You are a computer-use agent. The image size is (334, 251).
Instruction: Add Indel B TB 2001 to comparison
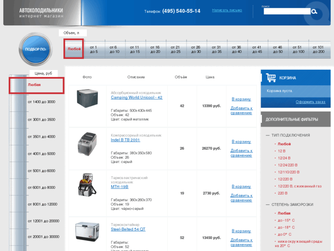pos(241,153)
